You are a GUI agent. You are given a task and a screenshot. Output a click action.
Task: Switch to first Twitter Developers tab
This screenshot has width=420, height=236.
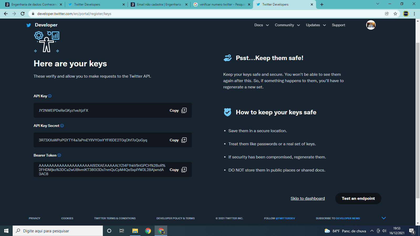[x=96, y=4]
